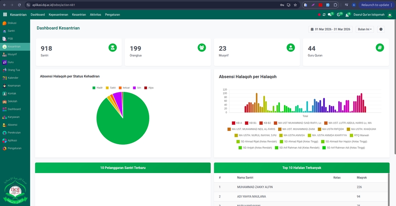The height and width of the screenshot is (206, 396).
Task: Open the Kepesantrenan top menu
Action: point(58,14)
